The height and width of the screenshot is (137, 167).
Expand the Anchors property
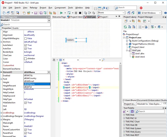pyautogui.click(x=1, y=42)
